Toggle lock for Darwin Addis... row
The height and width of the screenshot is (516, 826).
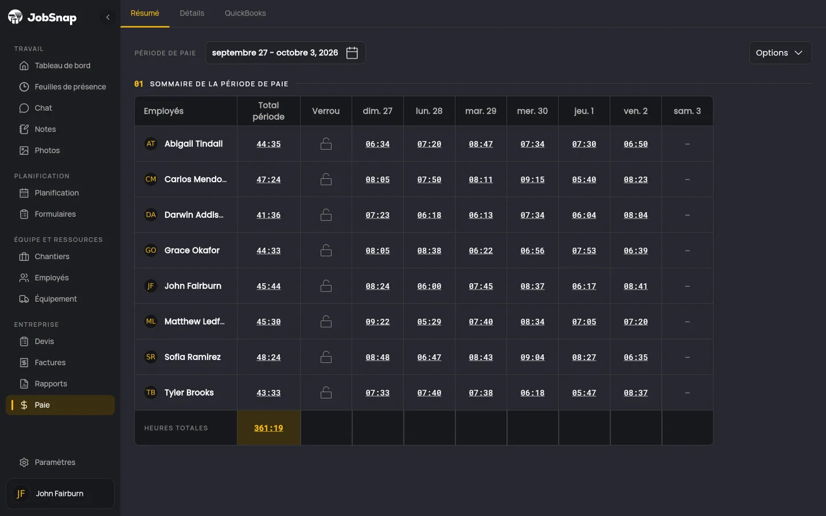[x=326, y=215]
